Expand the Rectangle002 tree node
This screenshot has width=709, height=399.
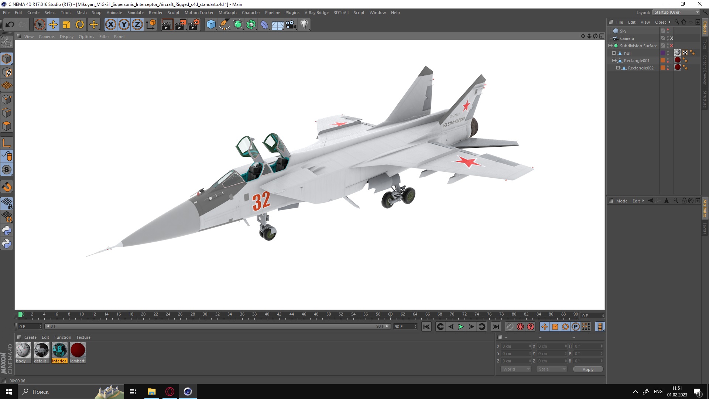click(x=618, y=68)
